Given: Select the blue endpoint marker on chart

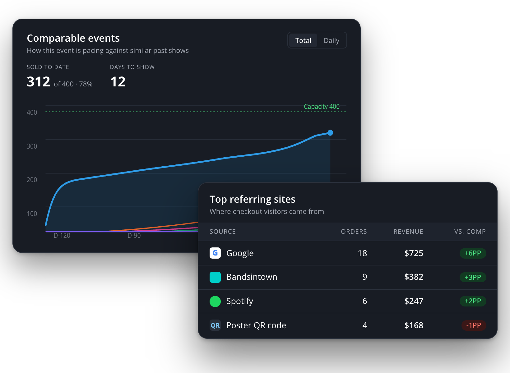Looking at the screenshot, I should (x=330, y=133).
